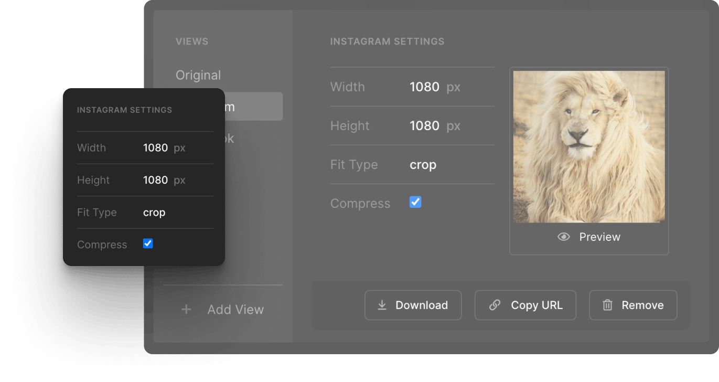
Task: Click the Views heading in the sidebar
Action: 192,41
